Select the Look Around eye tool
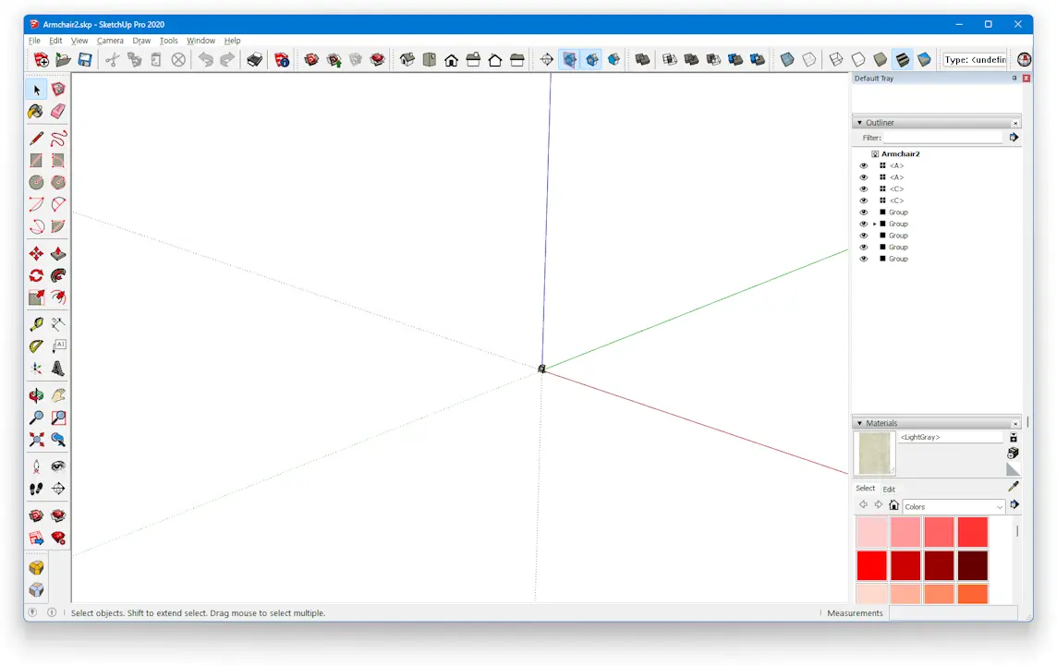 click(58, 466)
